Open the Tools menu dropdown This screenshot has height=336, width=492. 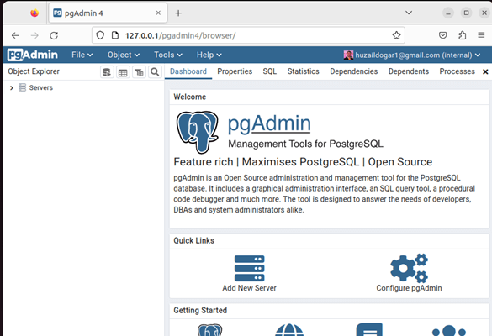(x=168, y=55)
